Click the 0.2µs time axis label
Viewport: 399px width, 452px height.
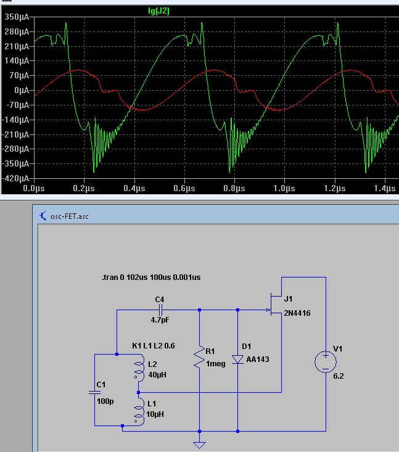pos(84,189)
